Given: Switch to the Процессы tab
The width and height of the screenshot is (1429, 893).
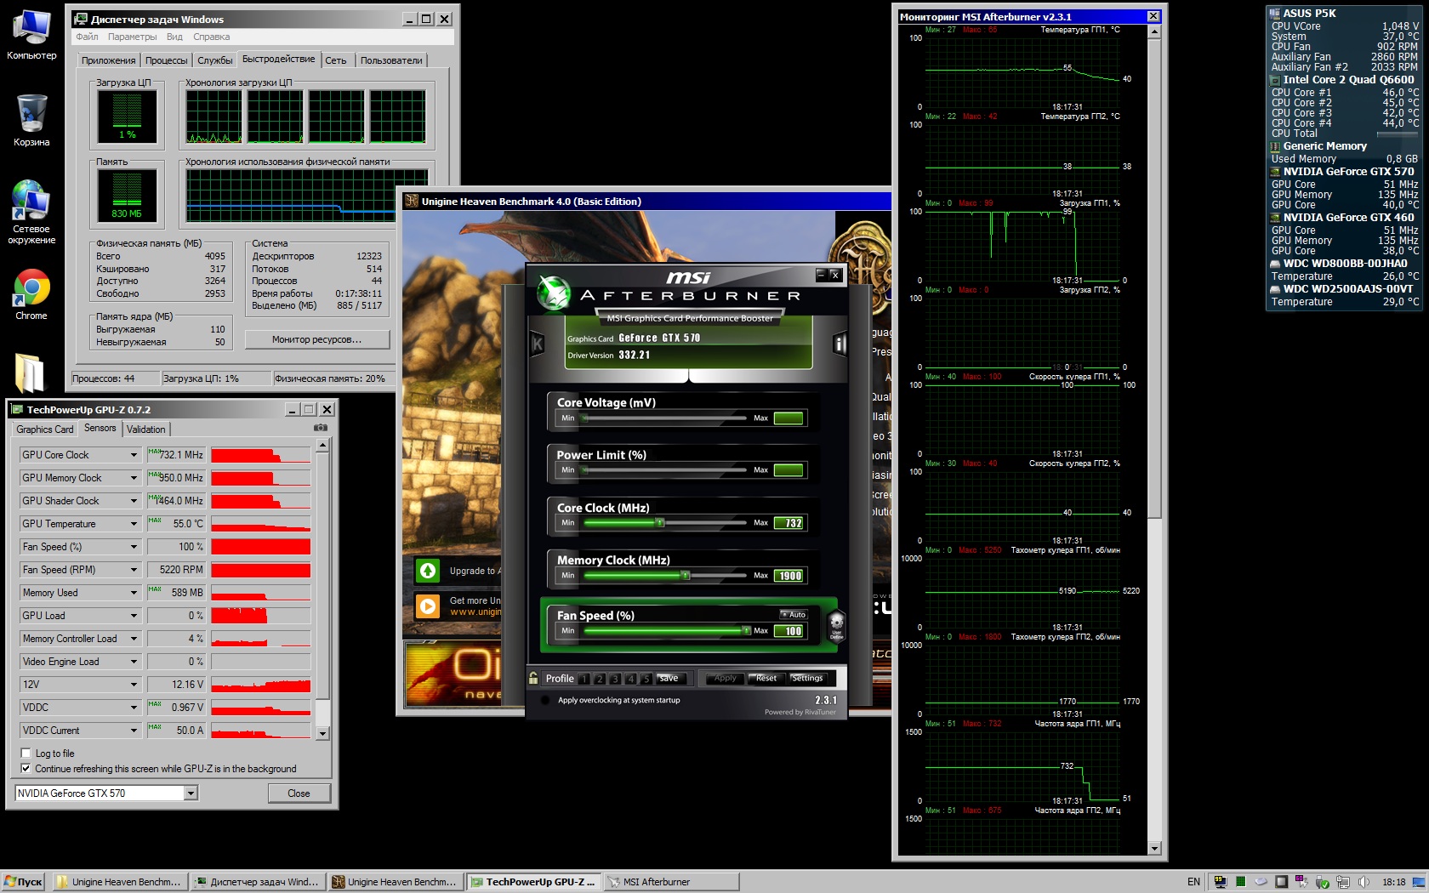Looking at the screenshot, I should point(166,60).
